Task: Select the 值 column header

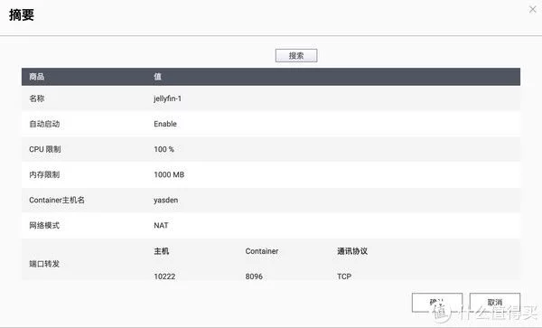Action: click(157, 77)
